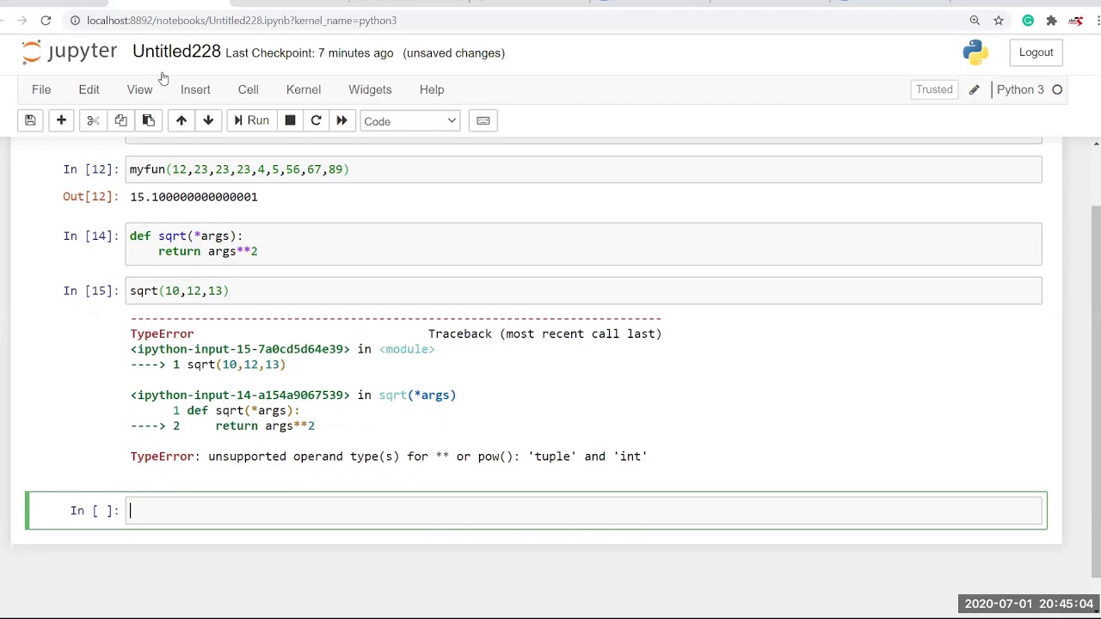Restart the kernel icon
The height and width of the screenshot is (619, 1101).
(316, 120)
